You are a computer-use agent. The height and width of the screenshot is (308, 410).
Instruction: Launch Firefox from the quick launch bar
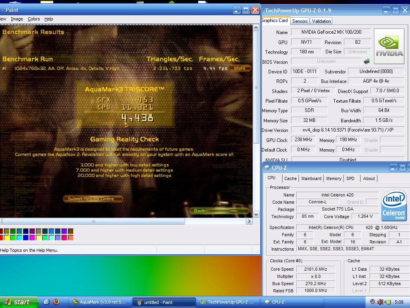pos(56,302)
